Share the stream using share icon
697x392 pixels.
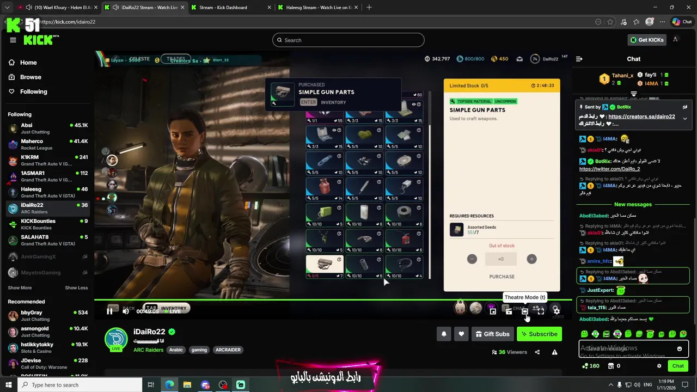pos(537,352)
